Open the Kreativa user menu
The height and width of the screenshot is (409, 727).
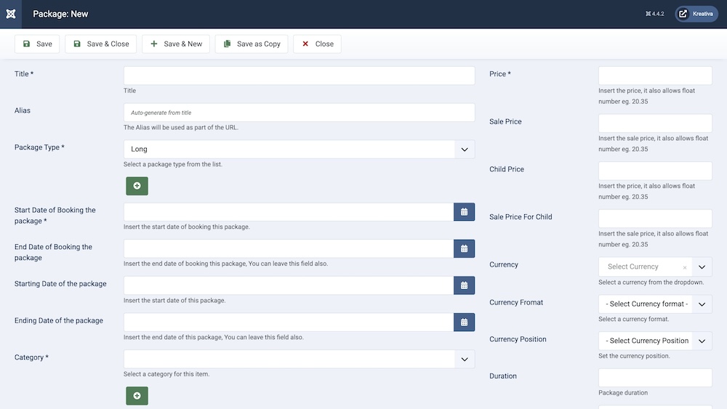click(x=696, y=14)
